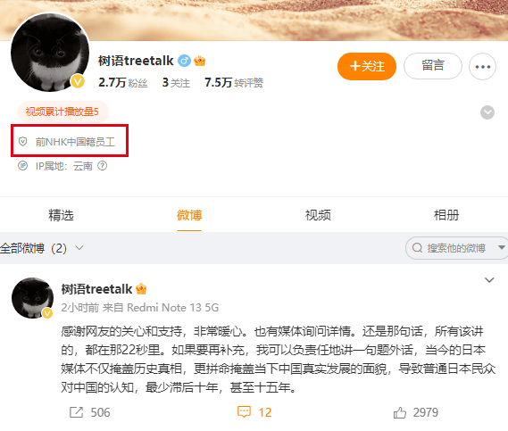Screen dimensions: 508x431
Task: Click the crown member badge in the profile header
Action: coord(200,61)
